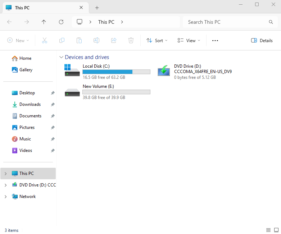Open the Downloads folder in sidebar
The width and height of the screenshot is (281, 234).
30,104
